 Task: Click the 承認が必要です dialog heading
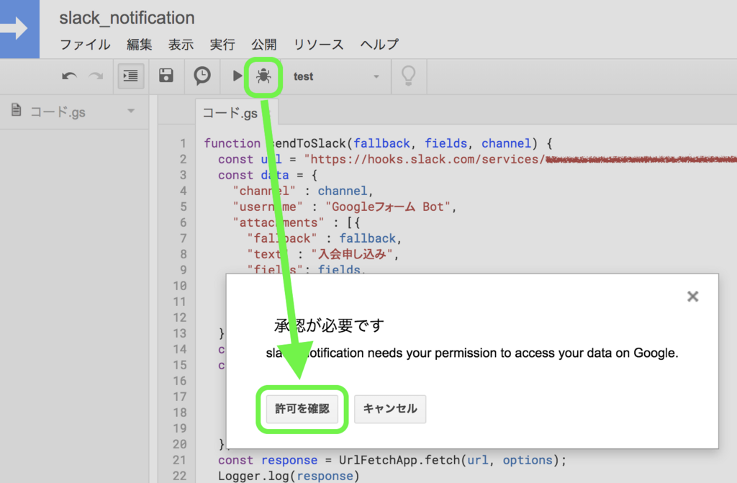pos(329,325)
